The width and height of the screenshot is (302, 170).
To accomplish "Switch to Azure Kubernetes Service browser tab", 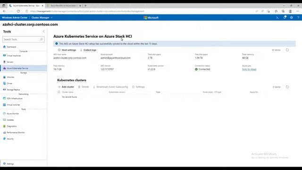I will [26, 6].
